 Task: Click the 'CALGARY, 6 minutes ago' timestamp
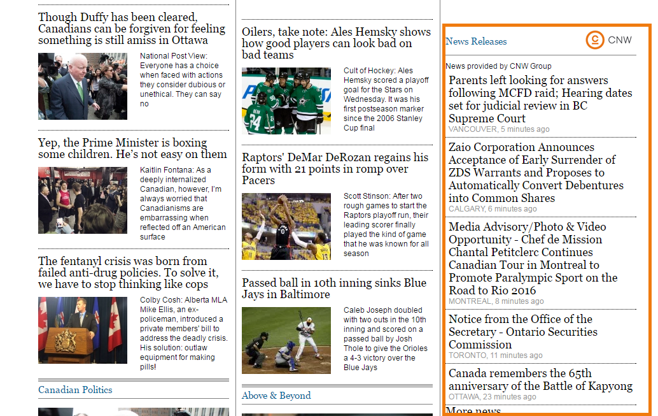click(x=493, y=209)
